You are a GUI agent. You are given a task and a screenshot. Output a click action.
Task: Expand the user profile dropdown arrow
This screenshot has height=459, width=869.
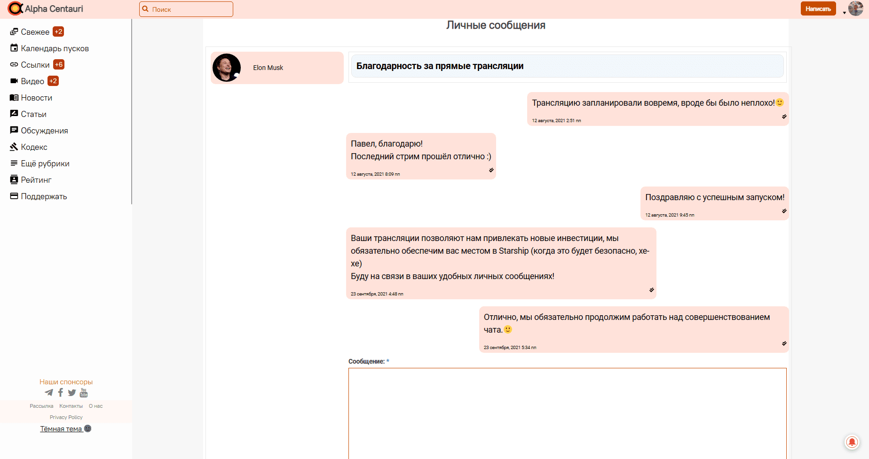tap(845, 13)
